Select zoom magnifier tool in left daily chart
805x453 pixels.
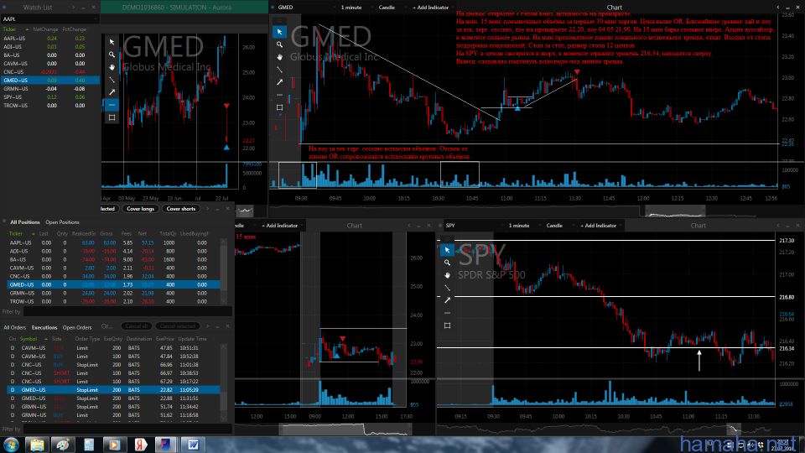tap(112, 55)
